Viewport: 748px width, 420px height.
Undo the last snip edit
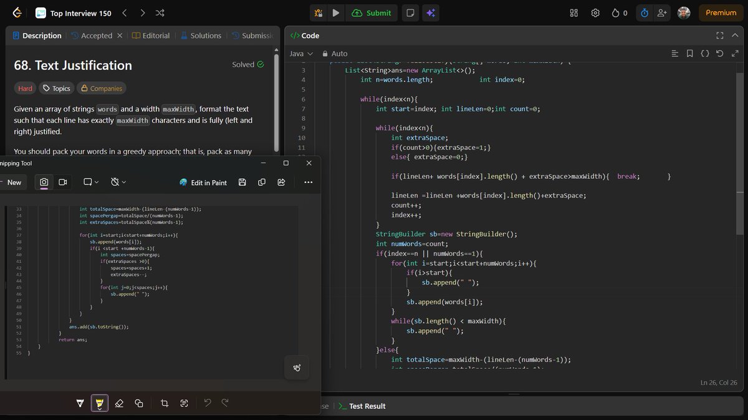[x=208, y=403]
